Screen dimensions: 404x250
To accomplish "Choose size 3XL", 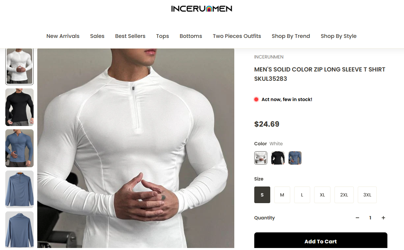I will (x=367, y=195).
